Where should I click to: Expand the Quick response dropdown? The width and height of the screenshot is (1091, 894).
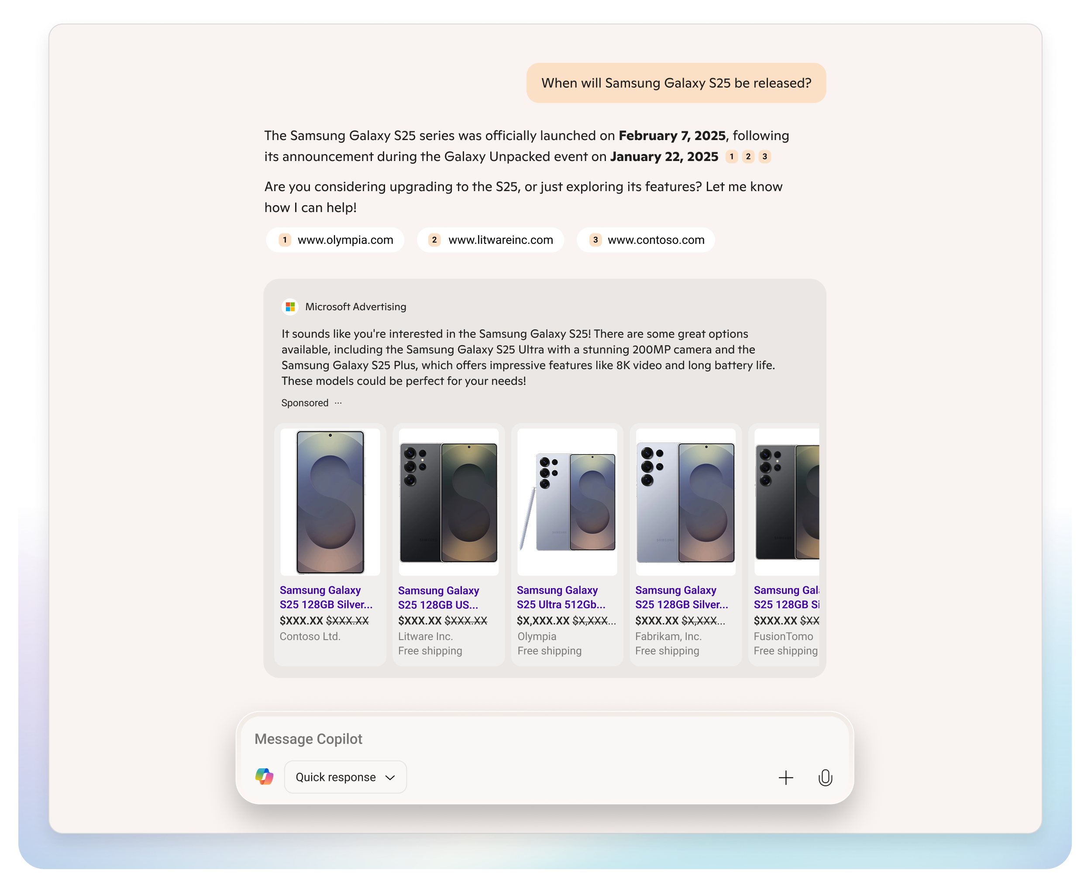click(x=345, y=777)
